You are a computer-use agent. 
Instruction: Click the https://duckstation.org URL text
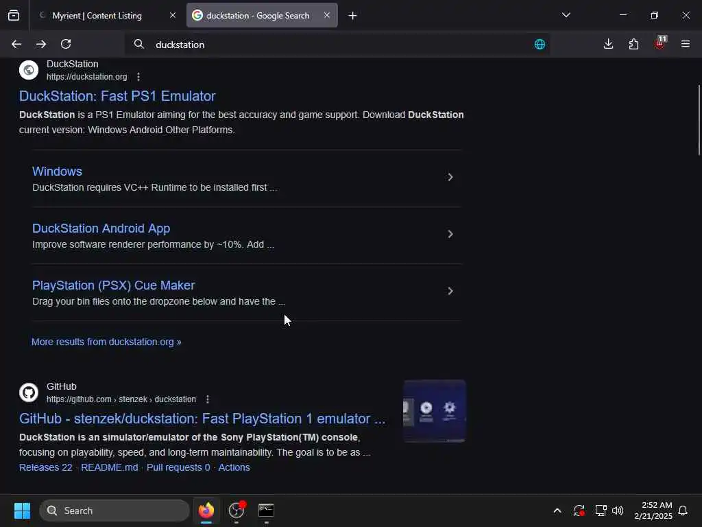coord(87,77)
